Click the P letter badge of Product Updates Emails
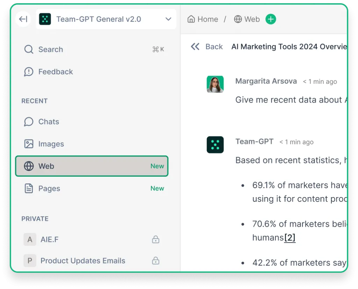This screenshot has height=289, width=358. (30, 260)
